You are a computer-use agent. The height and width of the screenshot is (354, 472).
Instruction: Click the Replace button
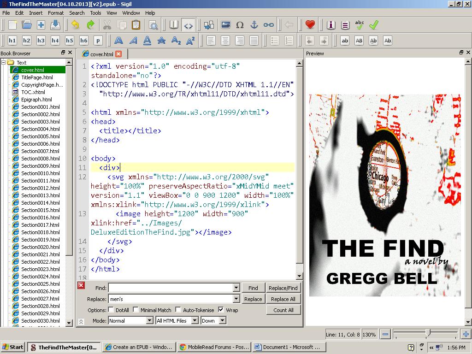253,299
